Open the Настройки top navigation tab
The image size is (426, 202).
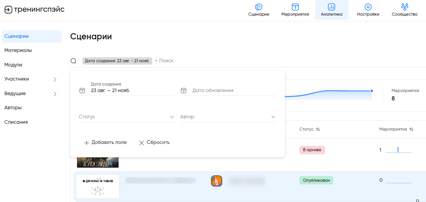coord(368,10)
